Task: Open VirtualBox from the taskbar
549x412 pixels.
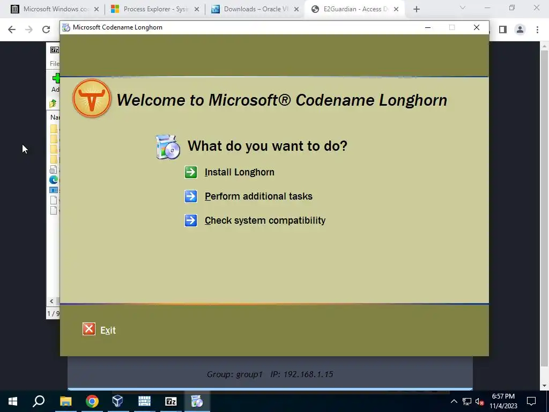Action: coord(117,401)
